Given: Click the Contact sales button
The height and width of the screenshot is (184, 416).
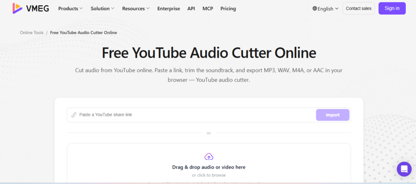Looking at the screenshot, I should (359, 9).
